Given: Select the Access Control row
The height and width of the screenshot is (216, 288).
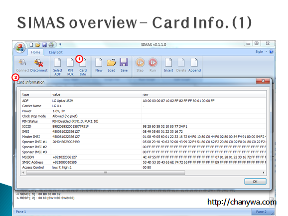Looking at the screenshot, I should click(144, 168).
